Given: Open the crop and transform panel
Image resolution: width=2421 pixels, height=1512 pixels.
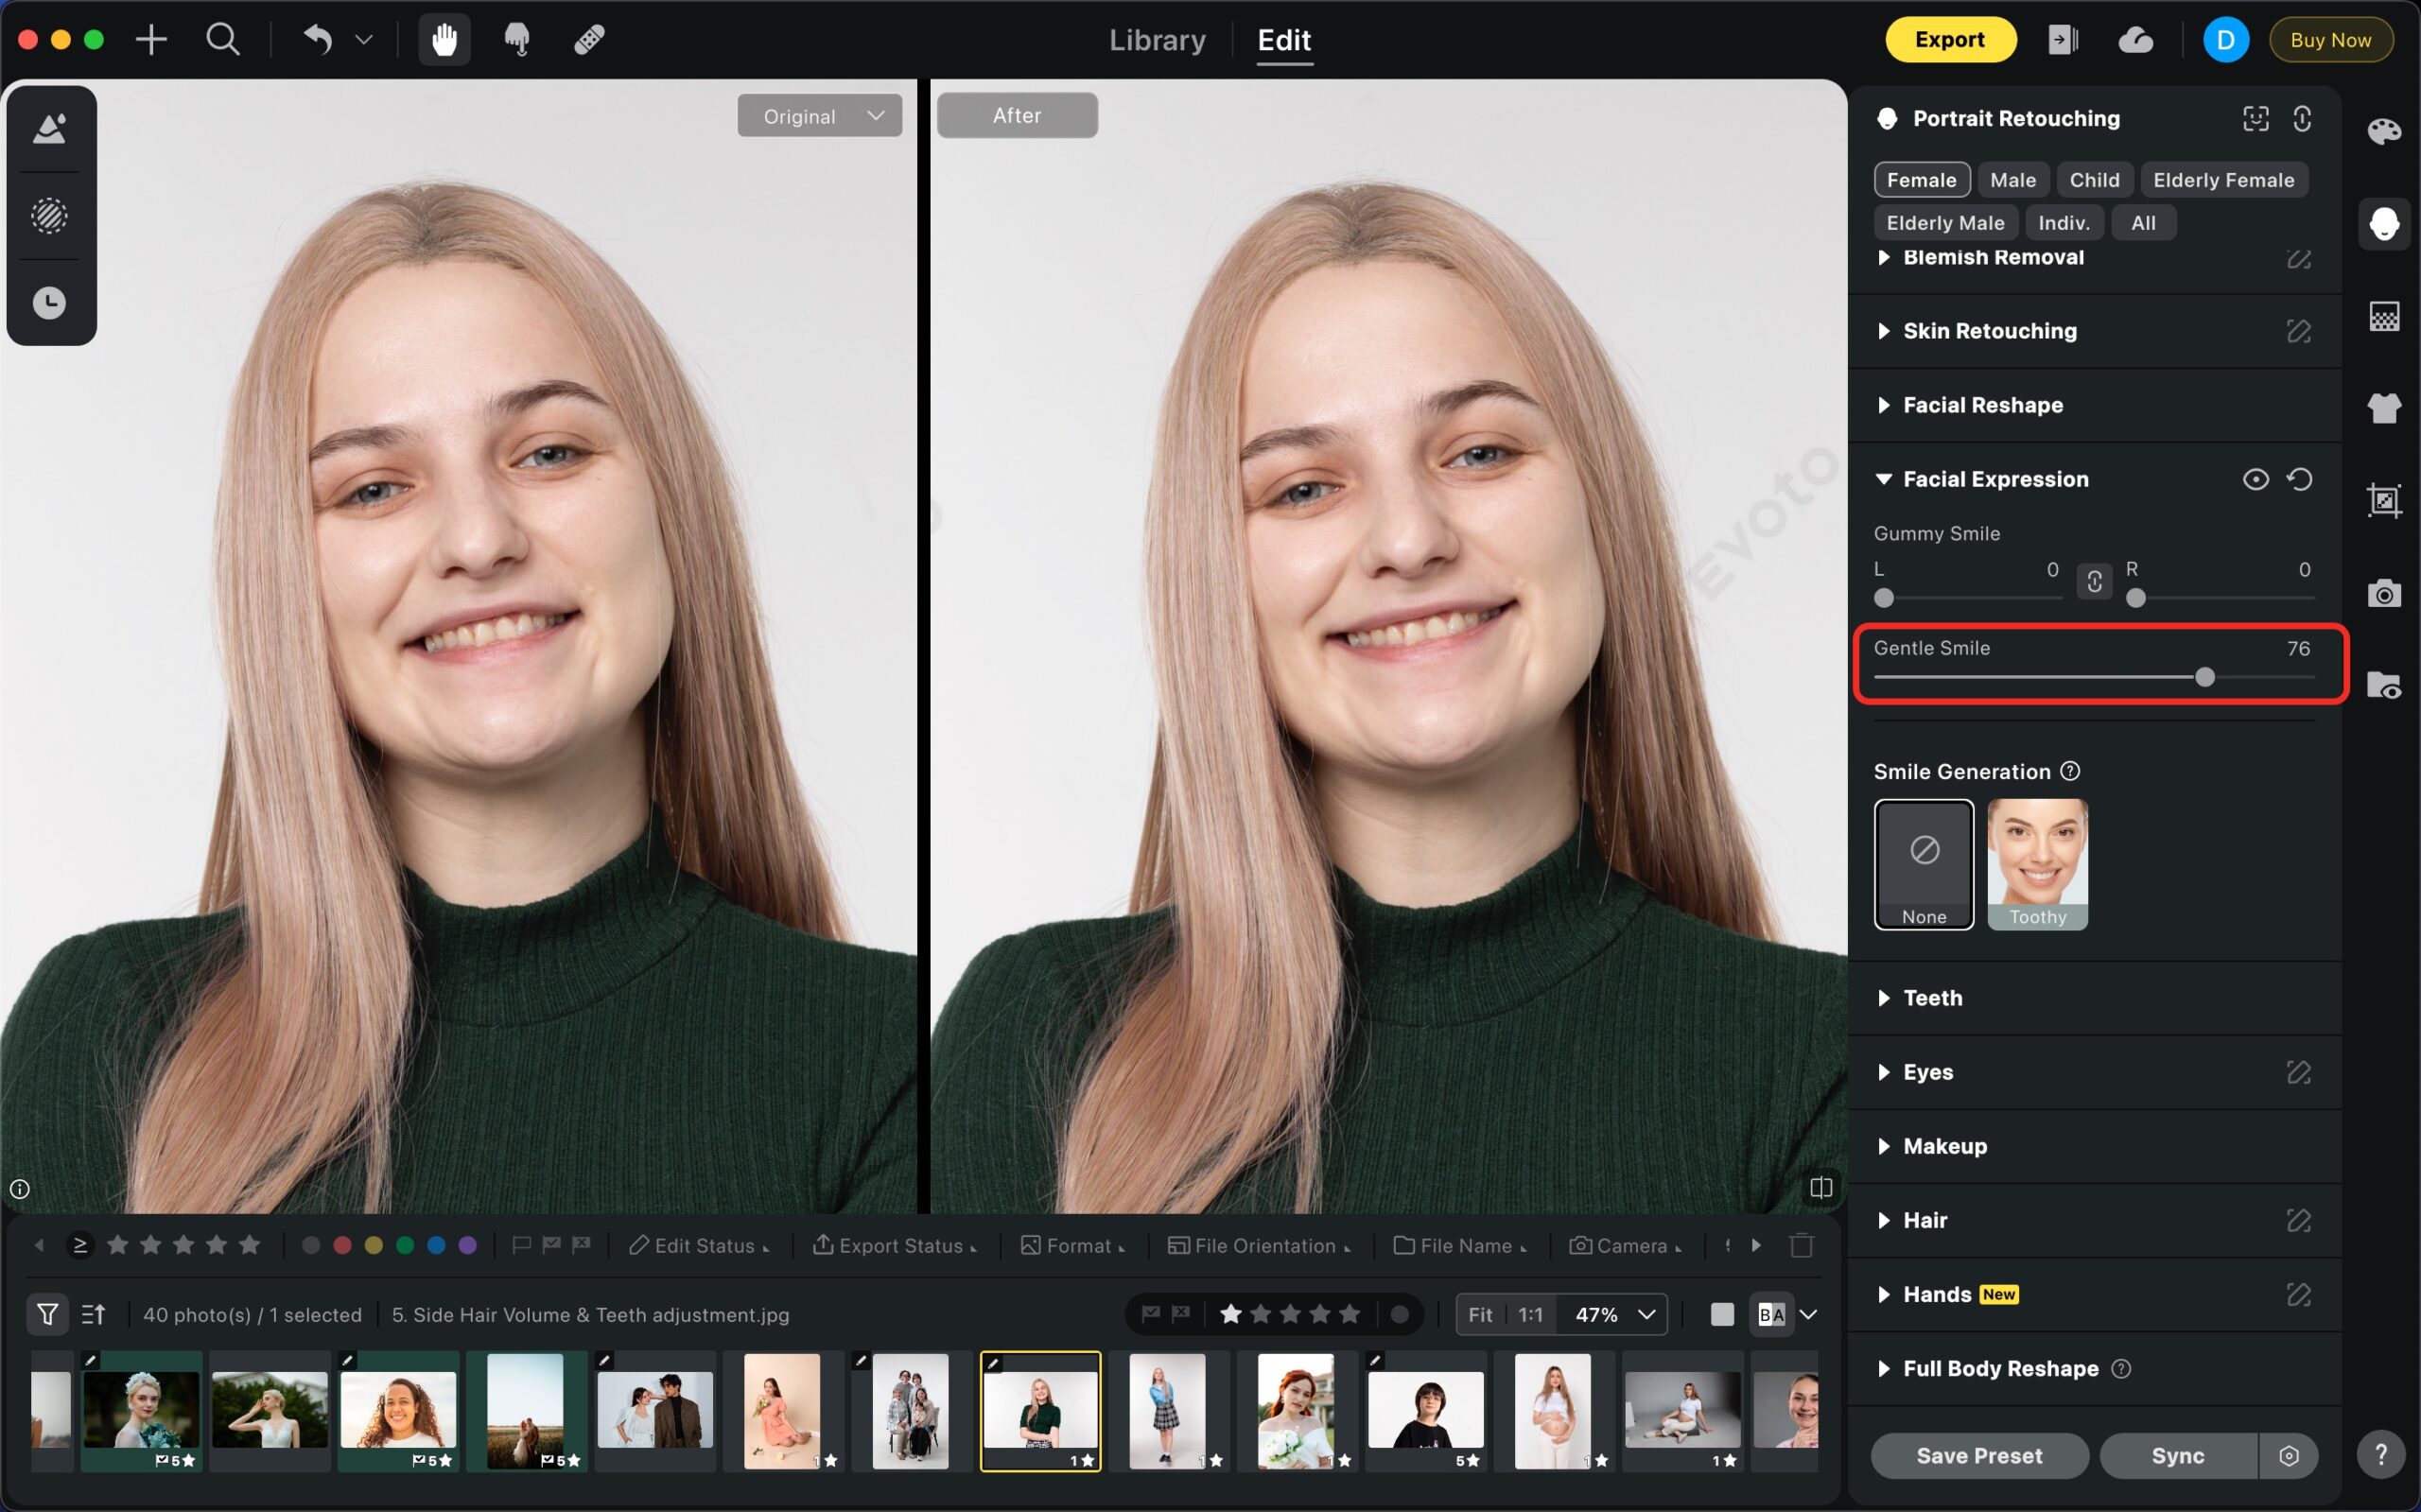Looking at the screenshot, I should (2383, 500).
